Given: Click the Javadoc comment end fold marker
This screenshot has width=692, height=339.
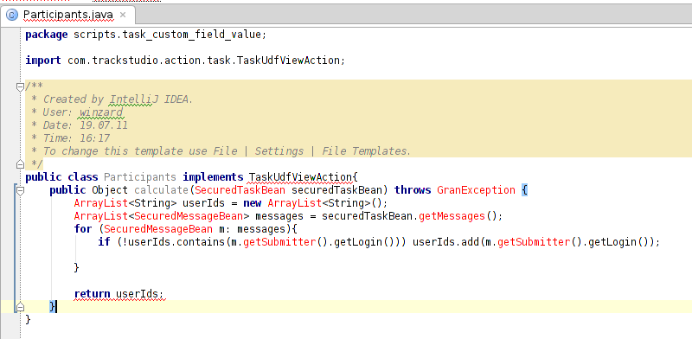Looking at the screenshot, I should pyautogui.click(x=20, y=164).
